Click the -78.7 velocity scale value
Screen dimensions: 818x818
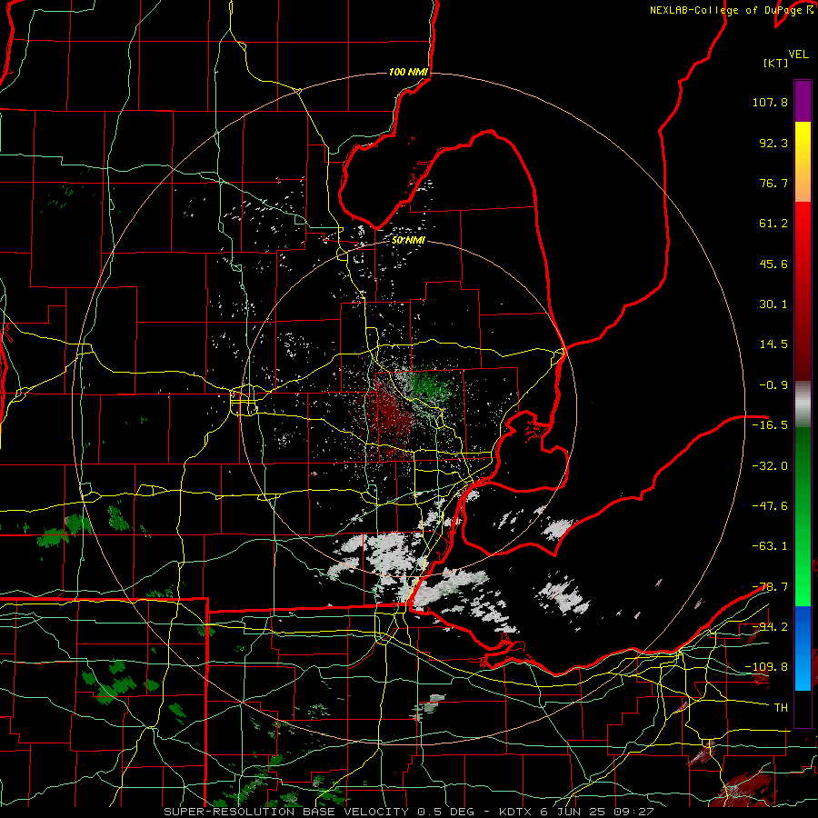770,587
